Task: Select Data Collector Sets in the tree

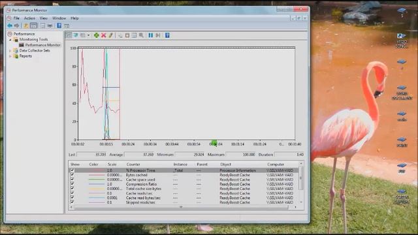Action: click(x=35, y=50)
